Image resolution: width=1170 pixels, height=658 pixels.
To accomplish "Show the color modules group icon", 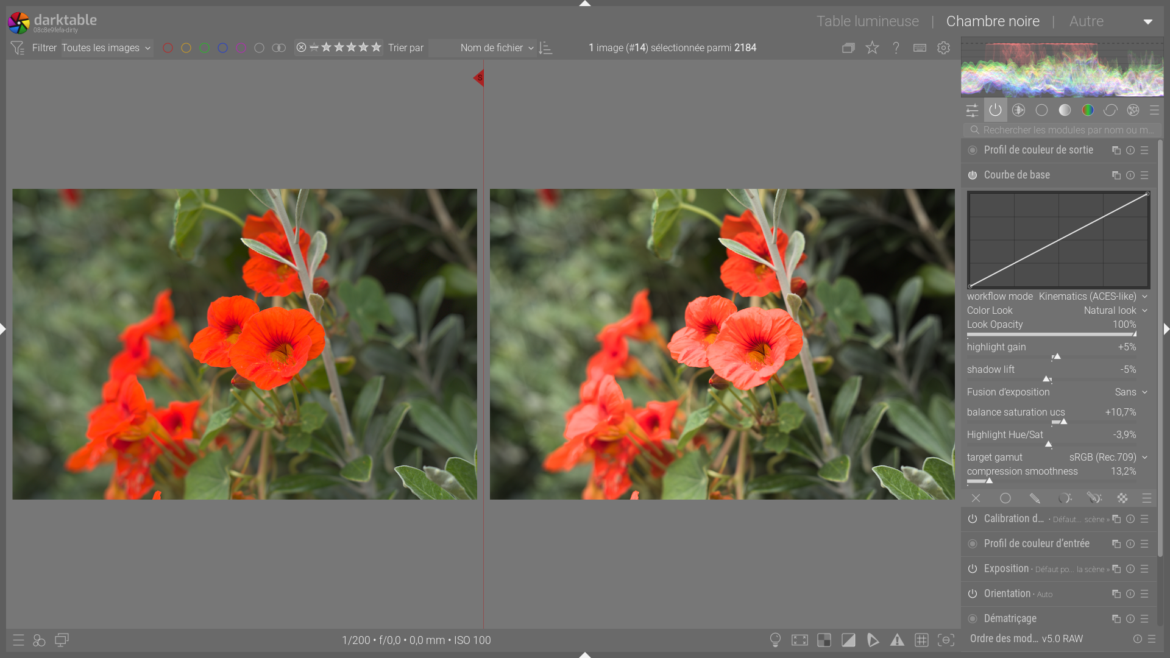I will click(x=1088, y=110).
